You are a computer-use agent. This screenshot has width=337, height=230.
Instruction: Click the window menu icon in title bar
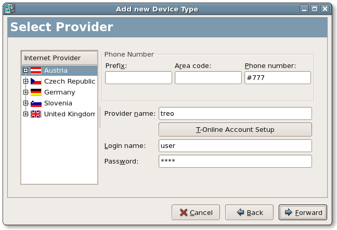click(x=10, y=9)
